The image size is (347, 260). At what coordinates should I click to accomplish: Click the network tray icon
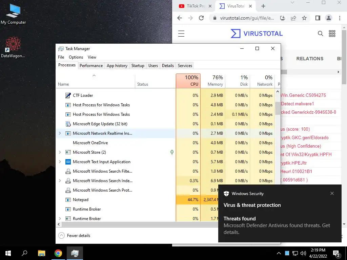(x=295, y=253)
